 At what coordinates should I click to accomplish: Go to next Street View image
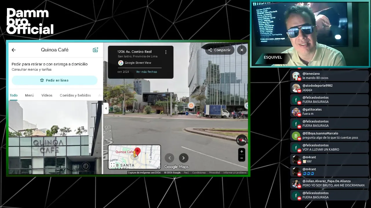(x=183, y=158)
